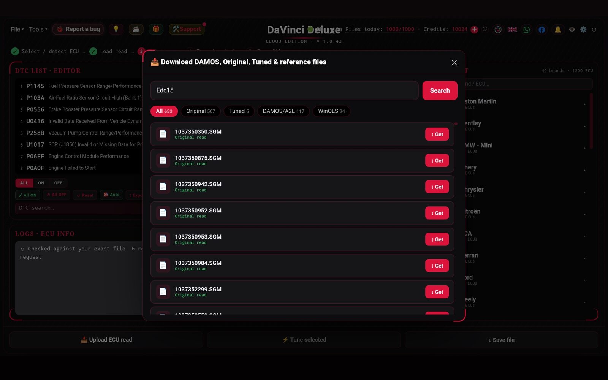The image size is (608, 380).
Task: Click the Reset button in DTC editor
Action: pyautogui.click(x=85, y=195)
